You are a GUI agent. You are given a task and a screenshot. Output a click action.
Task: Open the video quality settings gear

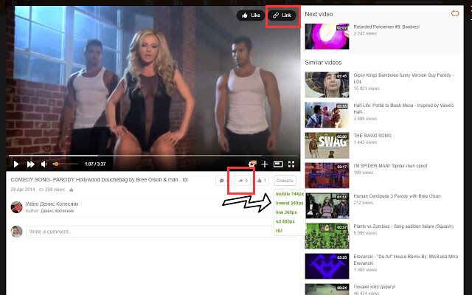pos(251,164)
